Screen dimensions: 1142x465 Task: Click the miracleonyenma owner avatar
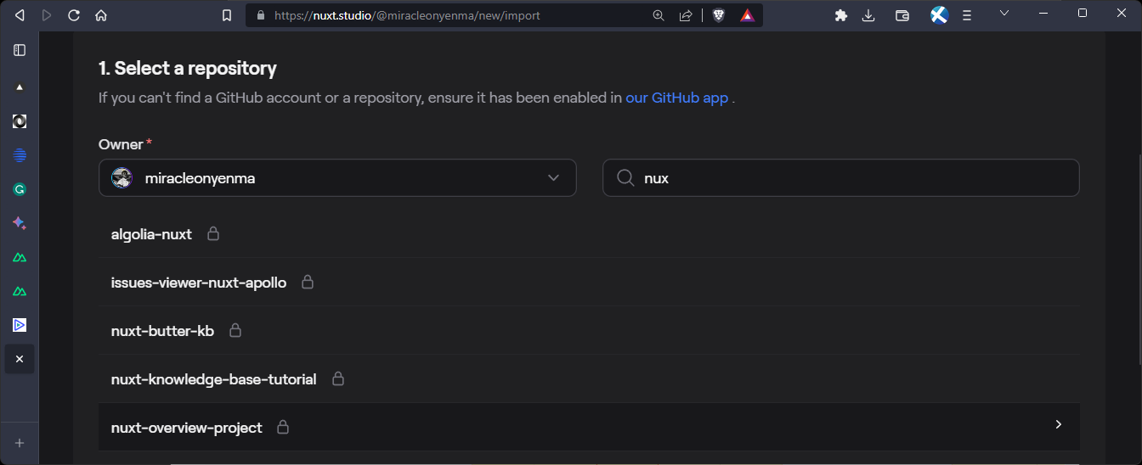pyautogui.click(x=122, y=178)
